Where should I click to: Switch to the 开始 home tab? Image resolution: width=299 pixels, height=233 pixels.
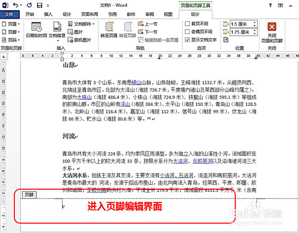30,14
